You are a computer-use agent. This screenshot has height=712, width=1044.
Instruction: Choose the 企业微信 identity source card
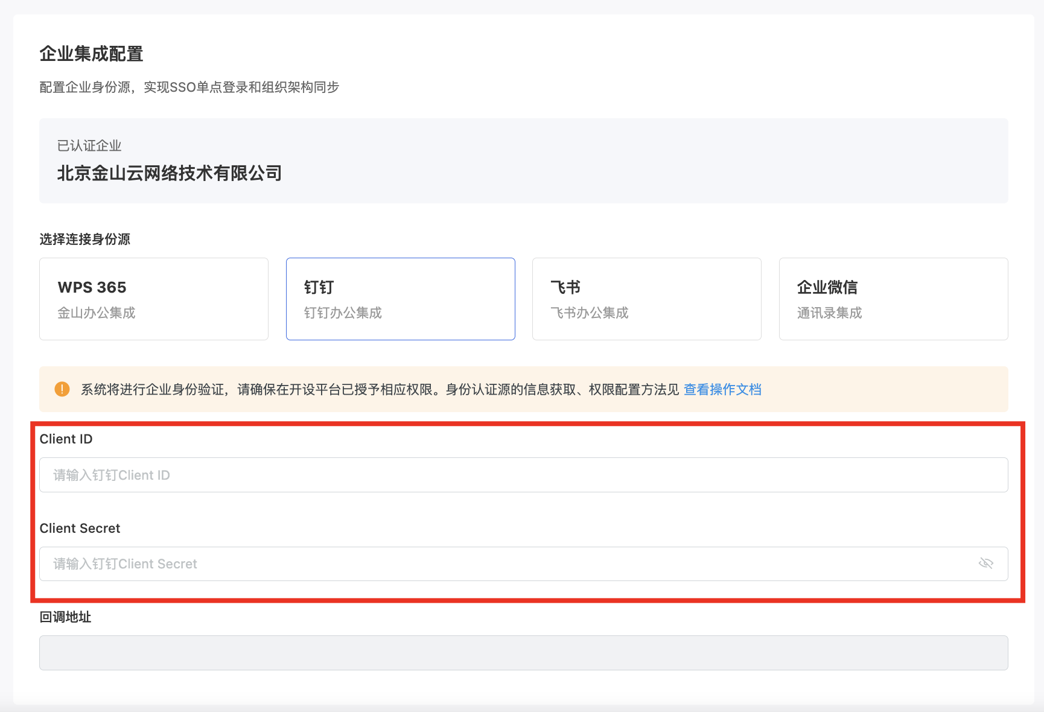point(894,299)
